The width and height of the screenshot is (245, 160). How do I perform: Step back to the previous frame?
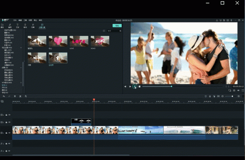pos(125,87)
